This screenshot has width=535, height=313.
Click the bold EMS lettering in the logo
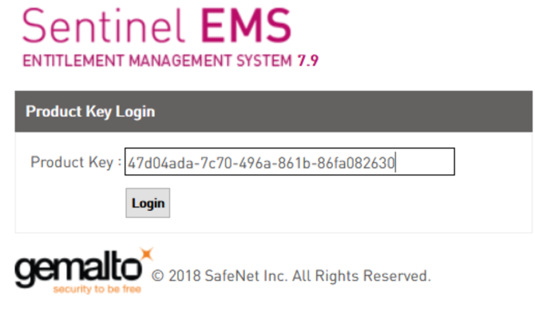[246, 26]
